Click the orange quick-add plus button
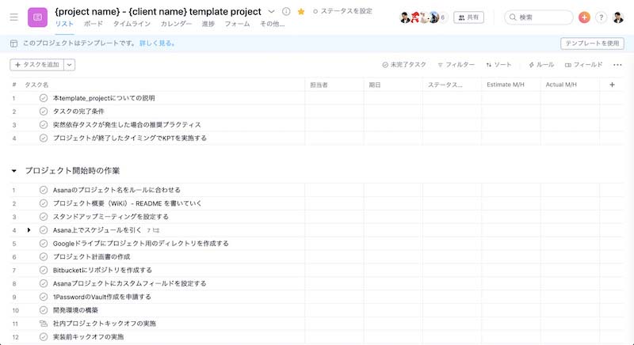Screen dimensions: 634x345 tap(584, 17)
